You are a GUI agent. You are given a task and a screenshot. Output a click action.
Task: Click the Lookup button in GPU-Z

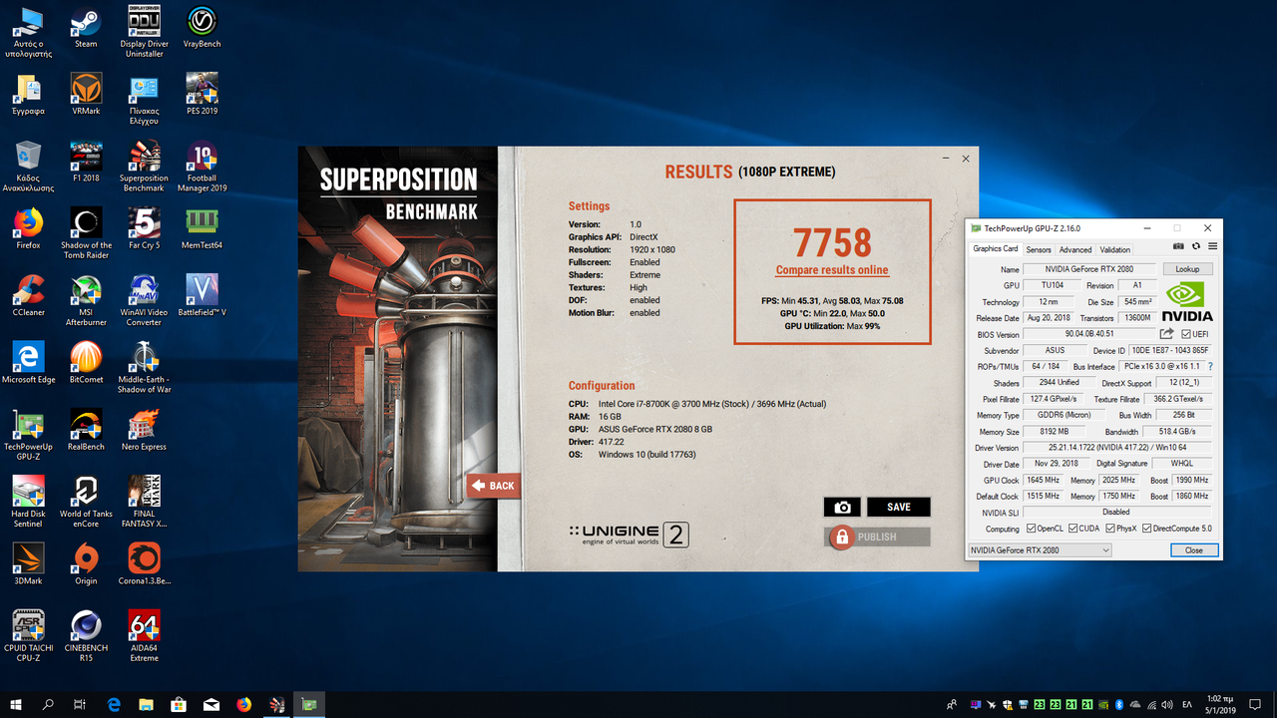(1187, 269)
